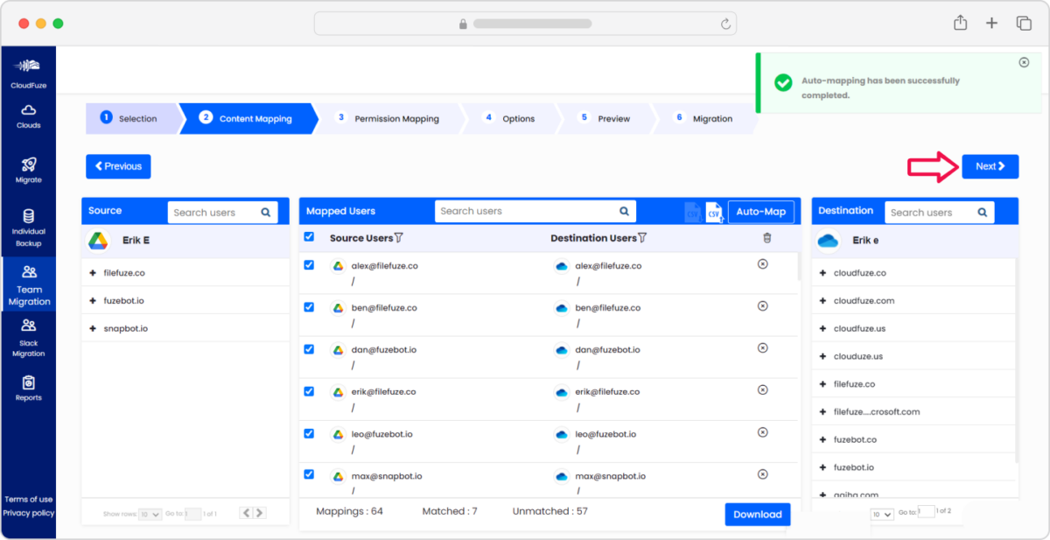This screenshot has height=540, width=1050.
Task: Click the Next button
Action: (x=990, y=166)
